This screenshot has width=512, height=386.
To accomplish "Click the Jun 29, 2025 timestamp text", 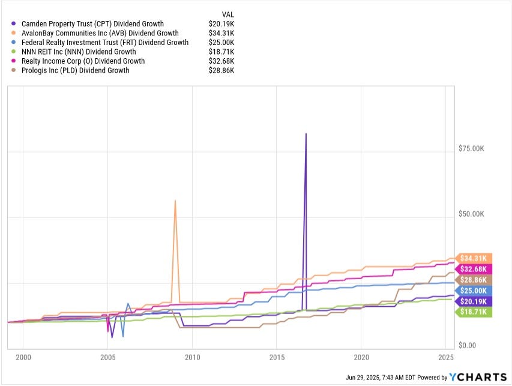I will pos(381,378).
